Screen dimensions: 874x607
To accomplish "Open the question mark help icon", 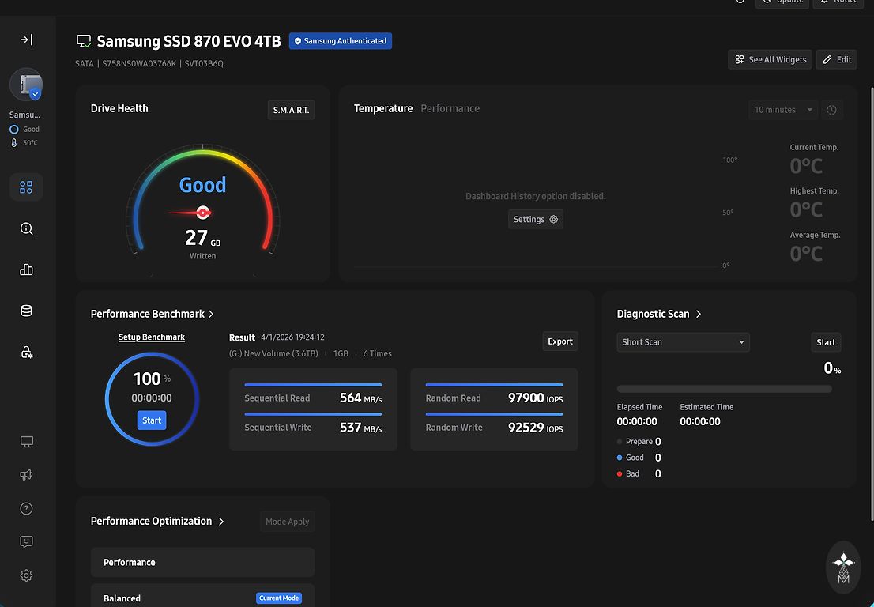I will point(26,508).
